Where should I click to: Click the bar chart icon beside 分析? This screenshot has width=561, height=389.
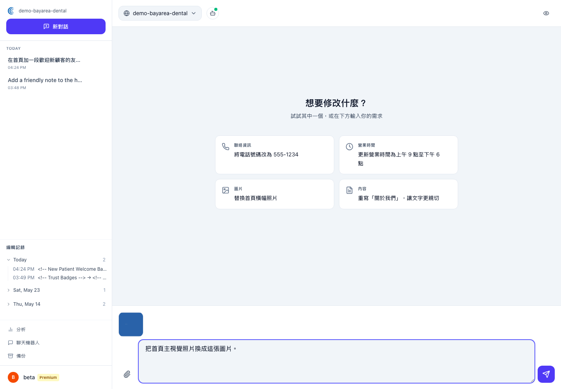[x=11, y=329]
